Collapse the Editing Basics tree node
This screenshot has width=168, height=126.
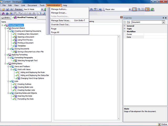pos(5,64)
